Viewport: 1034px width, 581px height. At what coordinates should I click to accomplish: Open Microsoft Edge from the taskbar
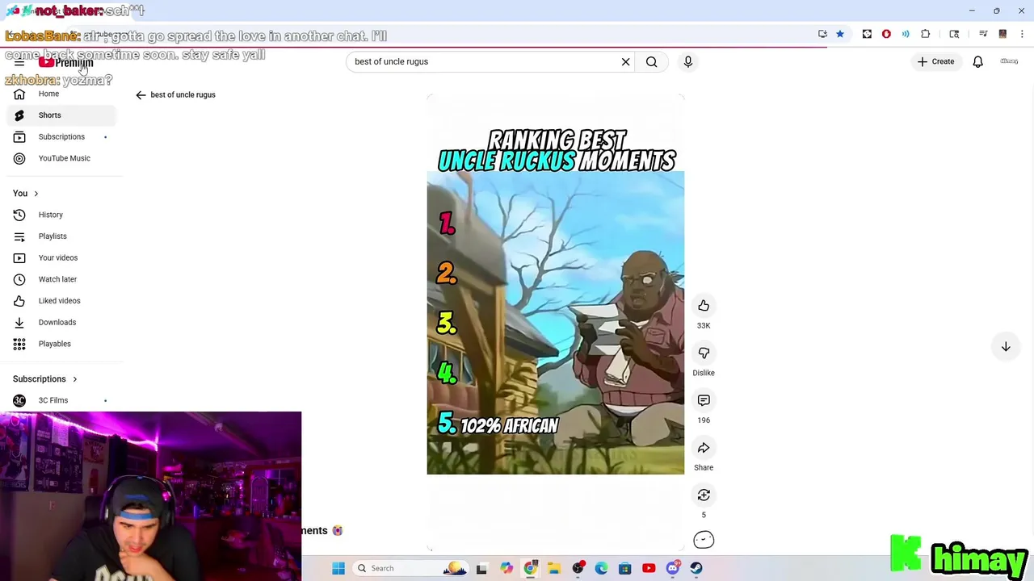click(x=601, y=568)
